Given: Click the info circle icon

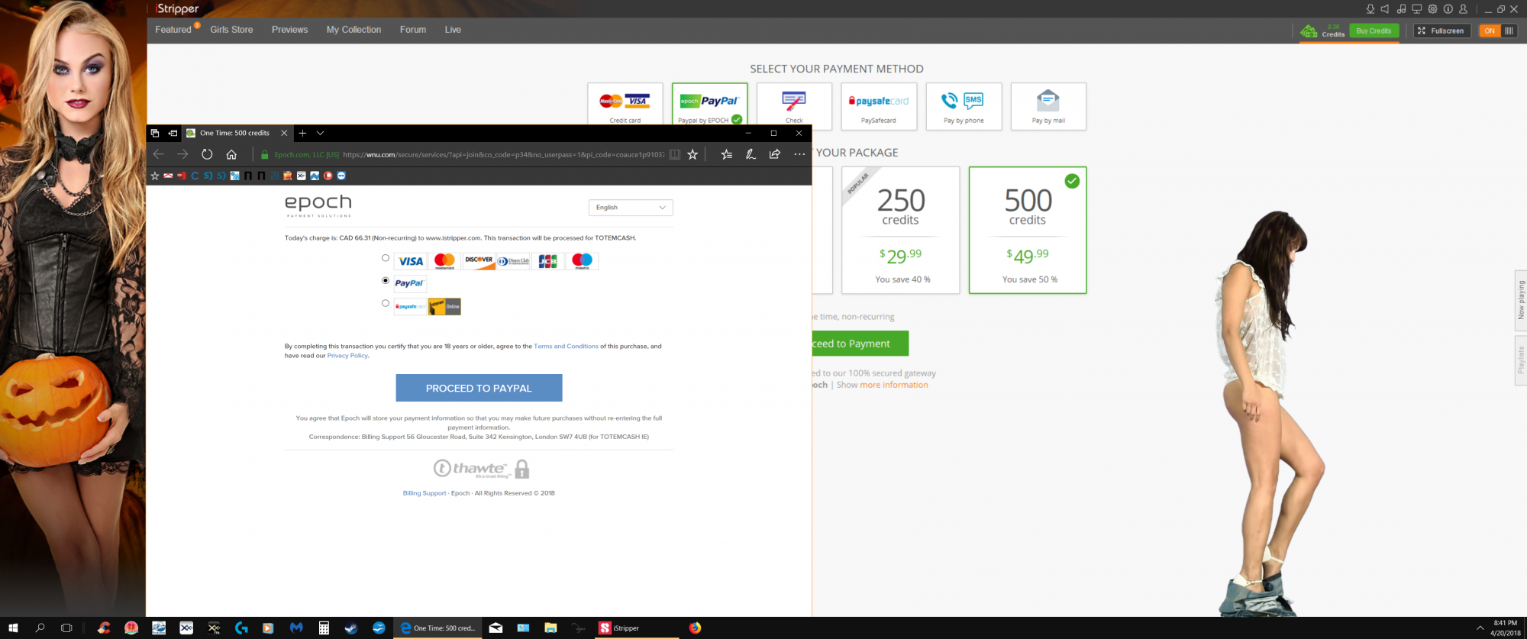Looking at the screenshot, I should coord(1448,9).
